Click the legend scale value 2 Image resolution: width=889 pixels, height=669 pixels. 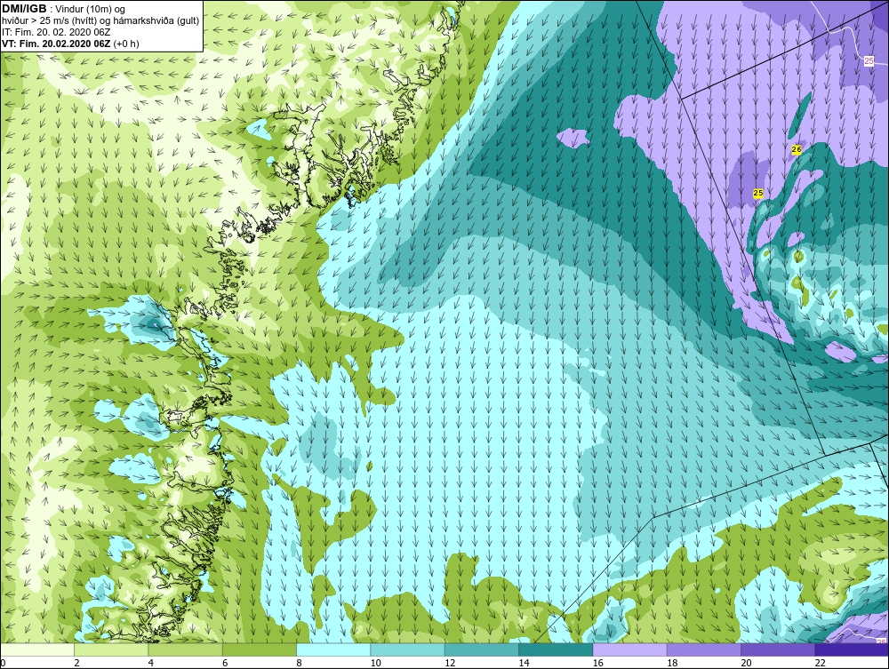click(x=76, y=663)
